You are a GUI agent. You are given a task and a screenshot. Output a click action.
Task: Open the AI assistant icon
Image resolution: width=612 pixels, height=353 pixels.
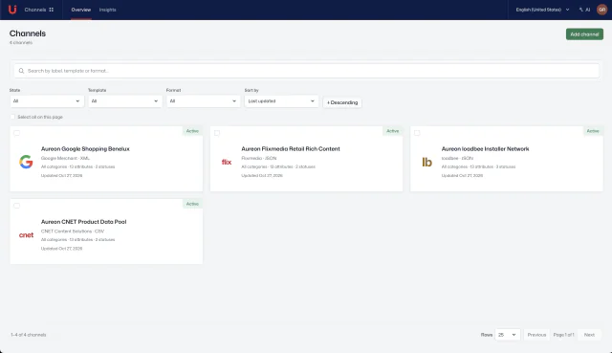[584, 10]
